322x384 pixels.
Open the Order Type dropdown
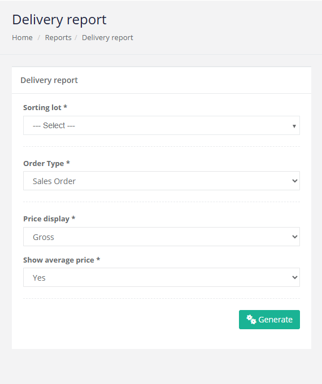162,181
